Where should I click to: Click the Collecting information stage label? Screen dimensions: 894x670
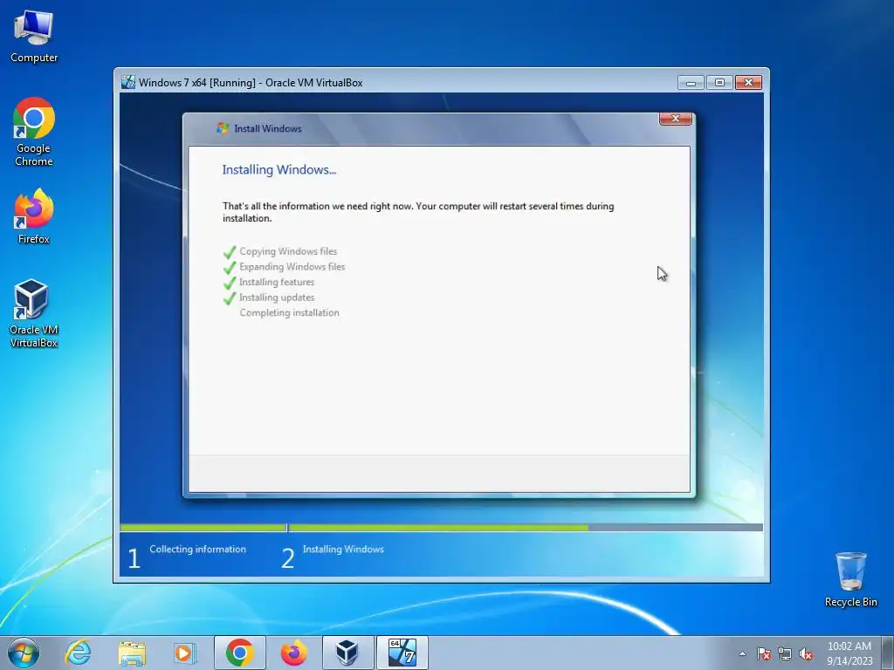[197, 550]
